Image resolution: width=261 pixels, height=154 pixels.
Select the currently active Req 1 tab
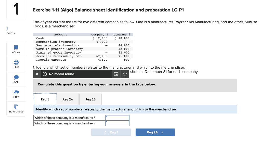pos(45,99)
